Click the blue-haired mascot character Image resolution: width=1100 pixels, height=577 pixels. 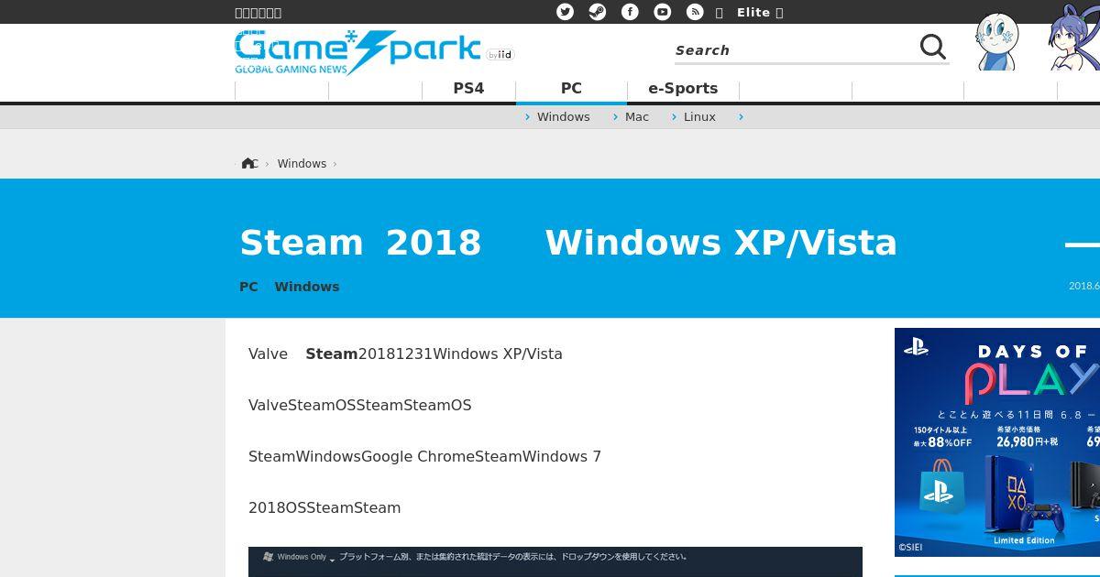click(1074, 38)
